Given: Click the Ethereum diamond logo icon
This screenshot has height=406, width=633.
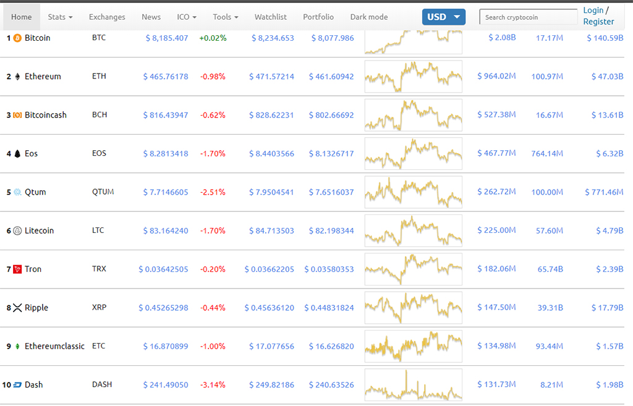Looking at the screenshot, I should pos(17,76).
